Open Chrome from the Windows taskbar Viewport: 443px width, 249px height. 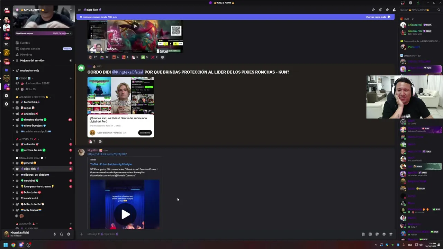pyautogui.click(x=13, y=245)
